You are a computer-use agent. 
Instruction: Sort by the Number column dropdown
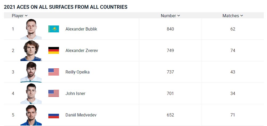(170, 16)
